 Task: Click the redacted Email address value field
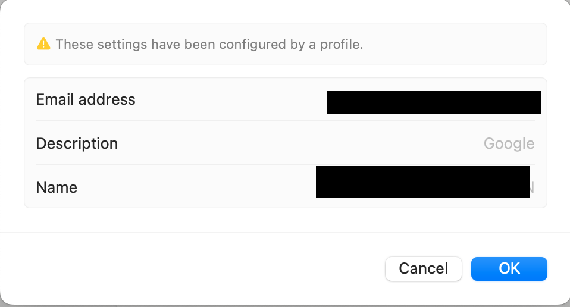pos(433,102)
